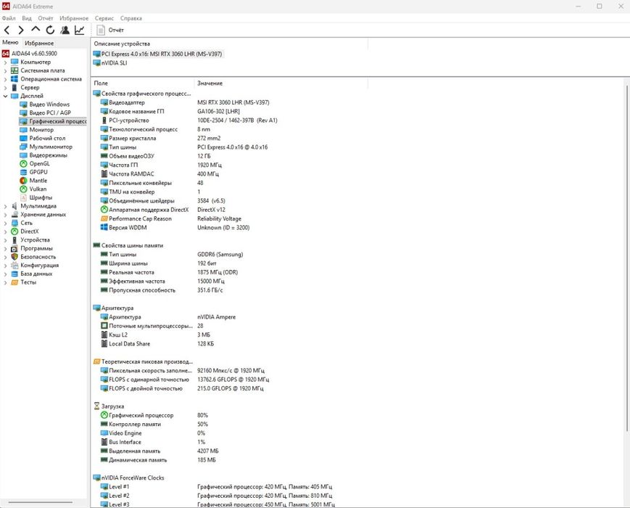Expand the Сеть tree node
Image resolution: width=630 pixels, height=508 pixels.
coord(5,224)
